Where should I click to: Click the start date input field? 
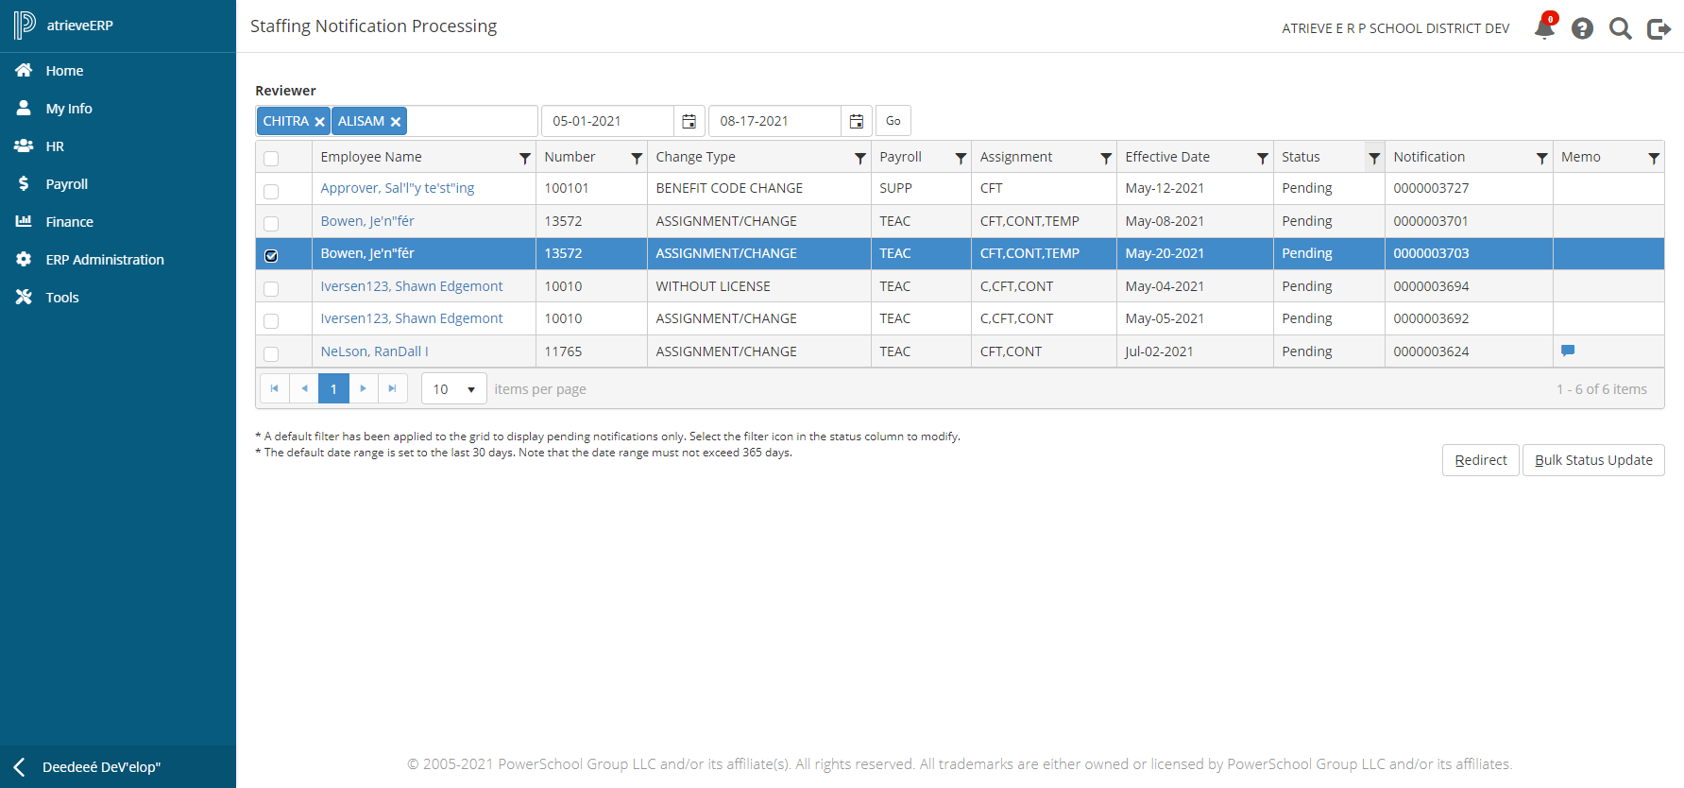click(607, 121)
